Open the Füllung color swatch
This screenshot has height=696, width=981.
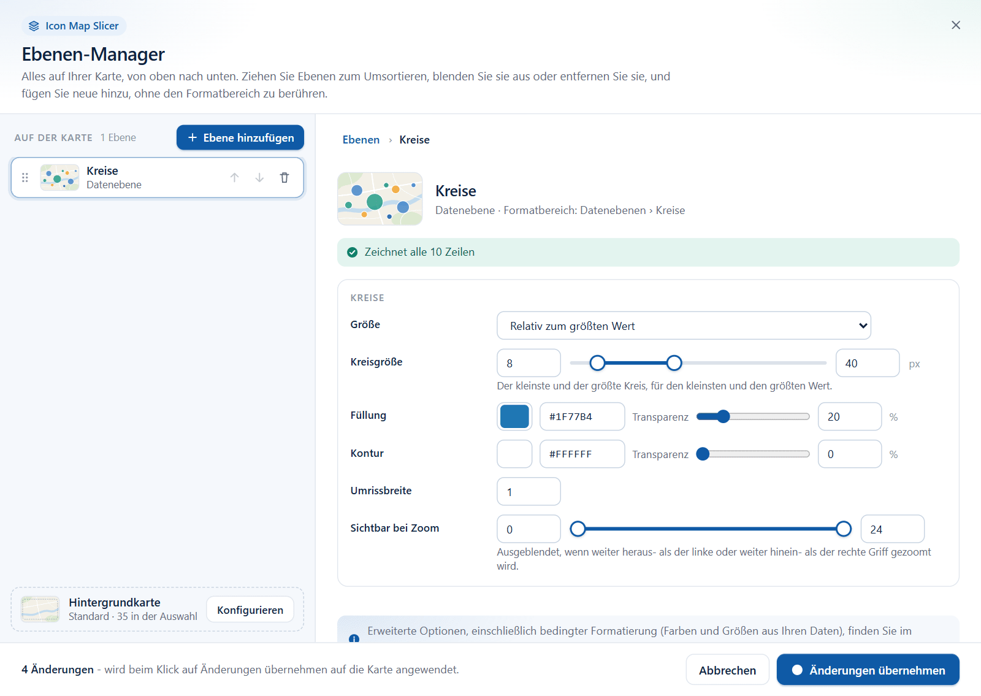coord(514,416)
